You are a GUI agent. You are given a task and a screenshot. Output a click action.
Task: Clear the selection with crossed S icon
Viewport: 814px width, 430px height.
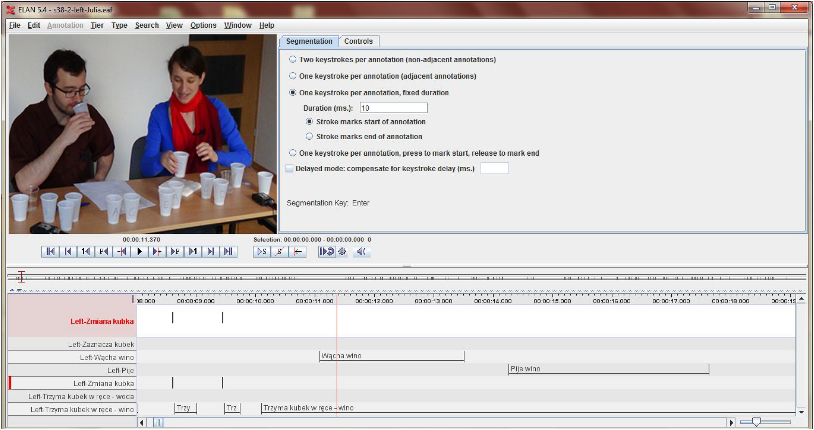click(x=279, y=252)
